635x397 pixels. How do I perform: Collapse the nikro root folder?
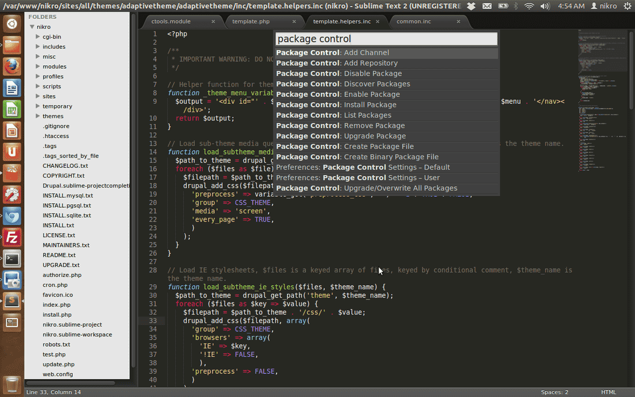32,27
